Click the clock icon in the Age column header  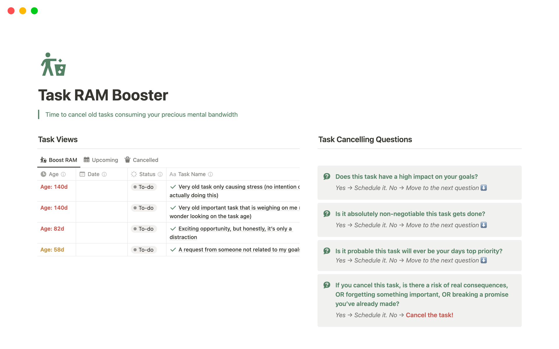point(43,174)
